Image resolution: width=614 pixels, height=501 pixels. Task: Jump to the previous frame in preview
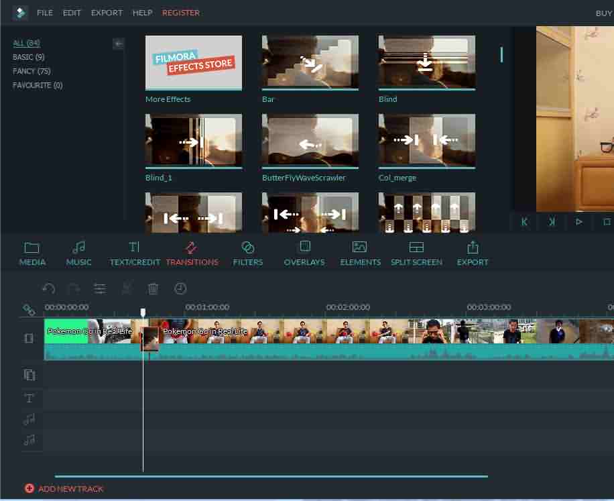pyautogui.click(x=524, y=221)
